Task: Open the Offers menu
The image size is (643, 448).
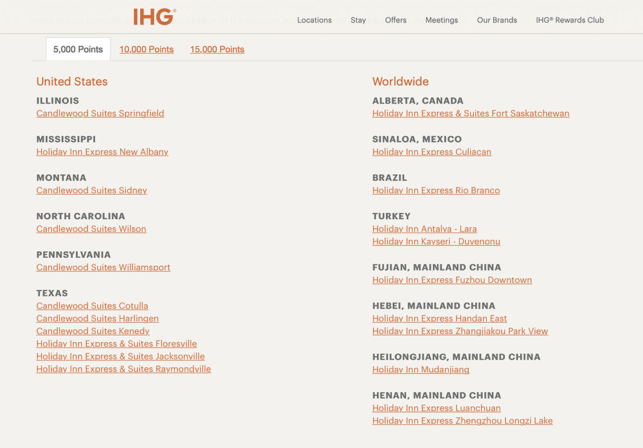Action: tap(395, 20)
